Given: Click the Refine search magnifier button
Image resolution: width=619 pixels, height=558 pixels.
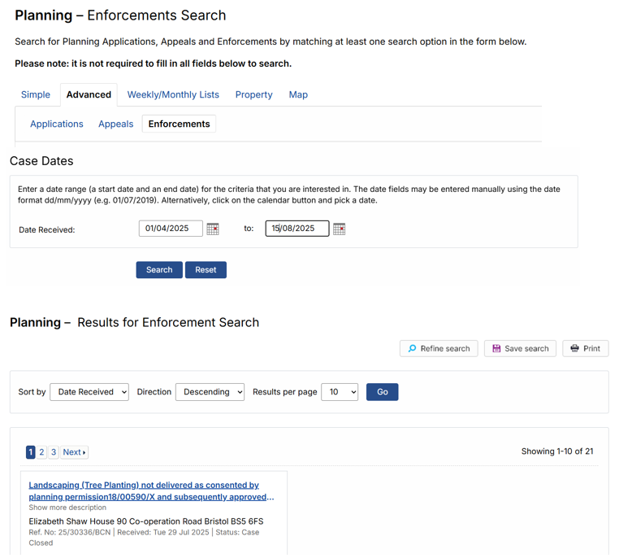Looking at the screenshot, I should tap(439, 349).
